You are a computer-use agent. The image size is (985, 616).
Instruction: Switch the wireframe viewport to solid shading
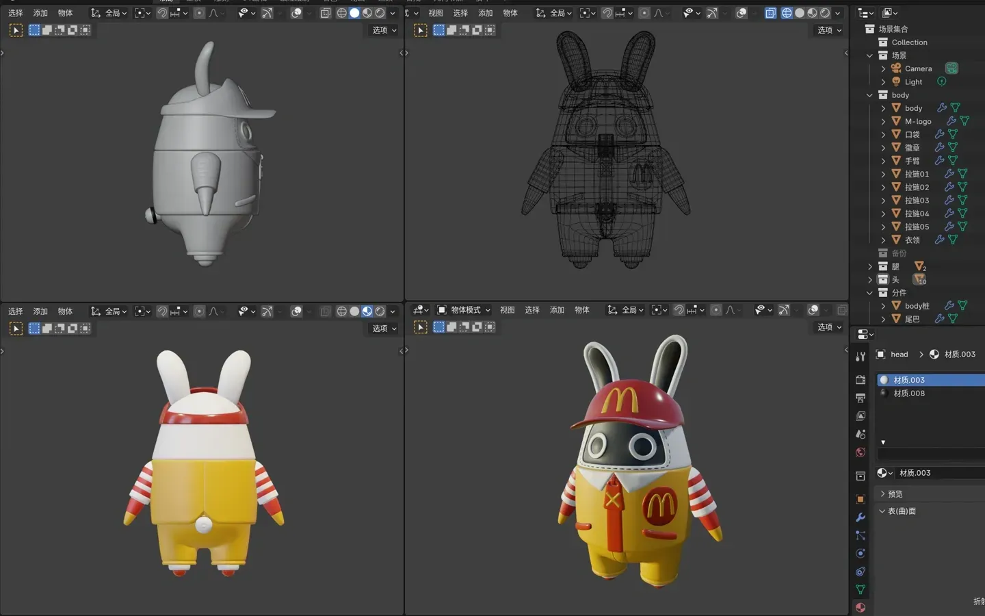coord(799,13)
